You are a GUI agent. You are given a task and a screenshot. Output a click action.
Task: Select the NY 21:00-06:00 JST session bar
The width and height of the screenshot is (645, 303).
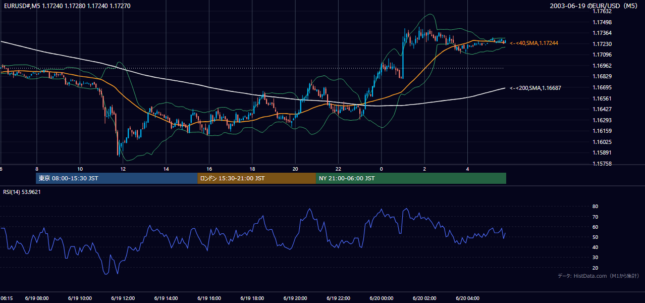tap(411, 178)
